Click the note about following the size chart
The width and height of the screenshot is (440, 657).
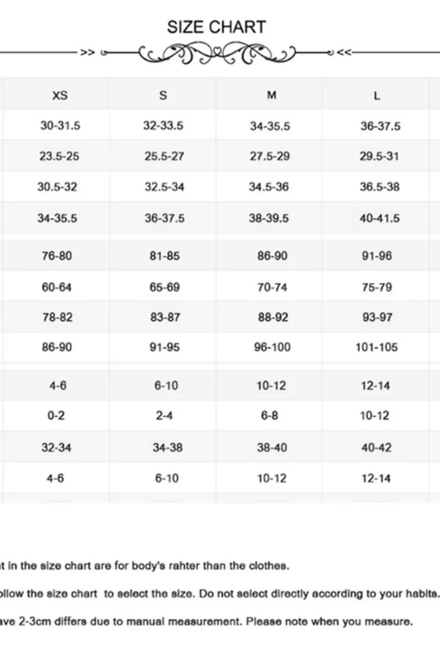pyautogui.click(x=220, y=593)
